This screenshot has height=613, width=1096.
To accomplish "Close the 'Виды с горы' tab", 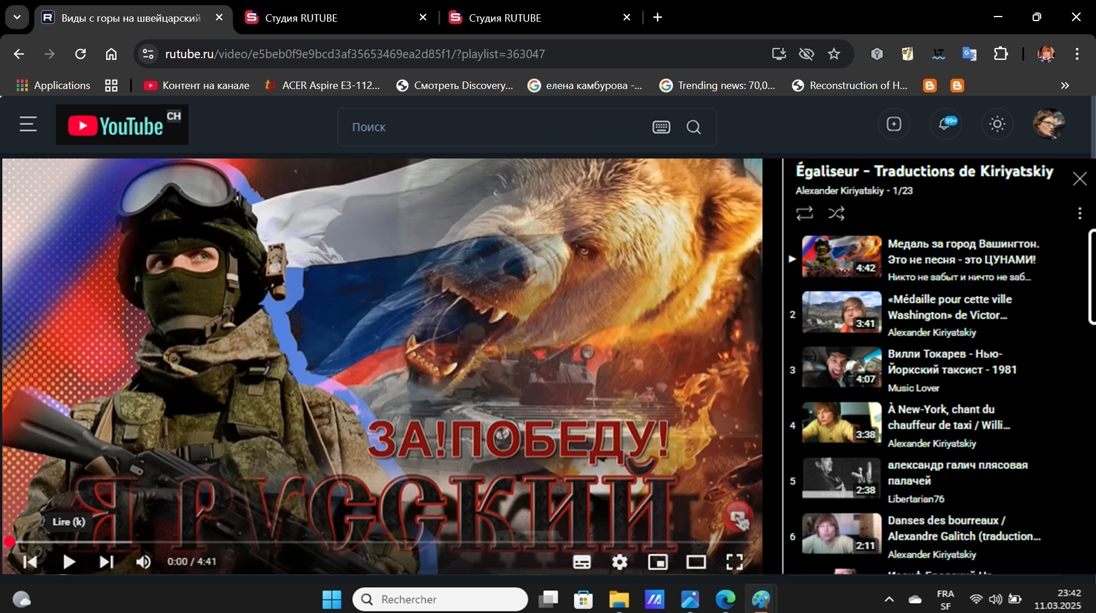I will 219,18.
